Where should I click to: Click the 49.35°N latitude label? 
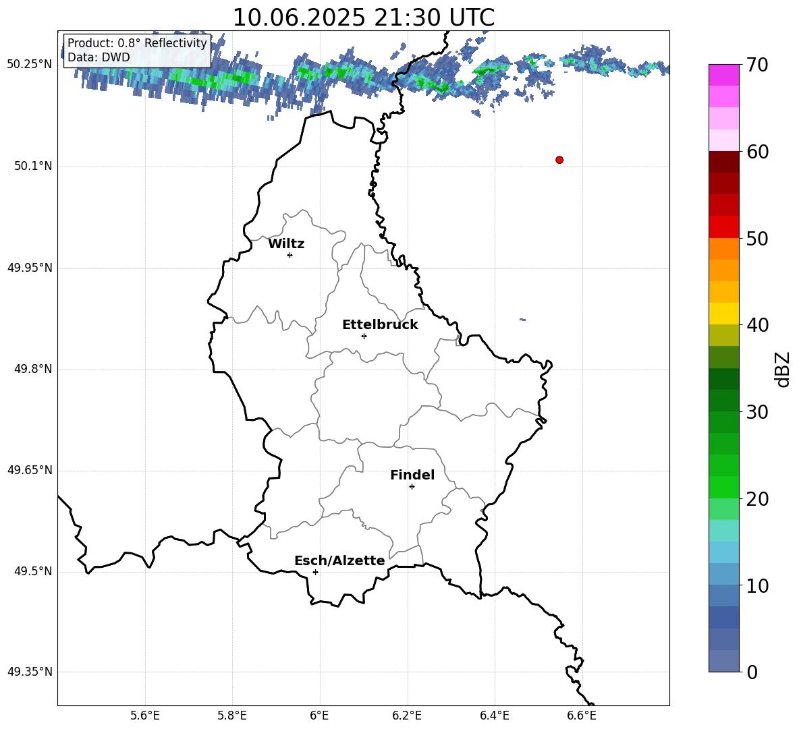pyautogui.click(x=30, y=672)
